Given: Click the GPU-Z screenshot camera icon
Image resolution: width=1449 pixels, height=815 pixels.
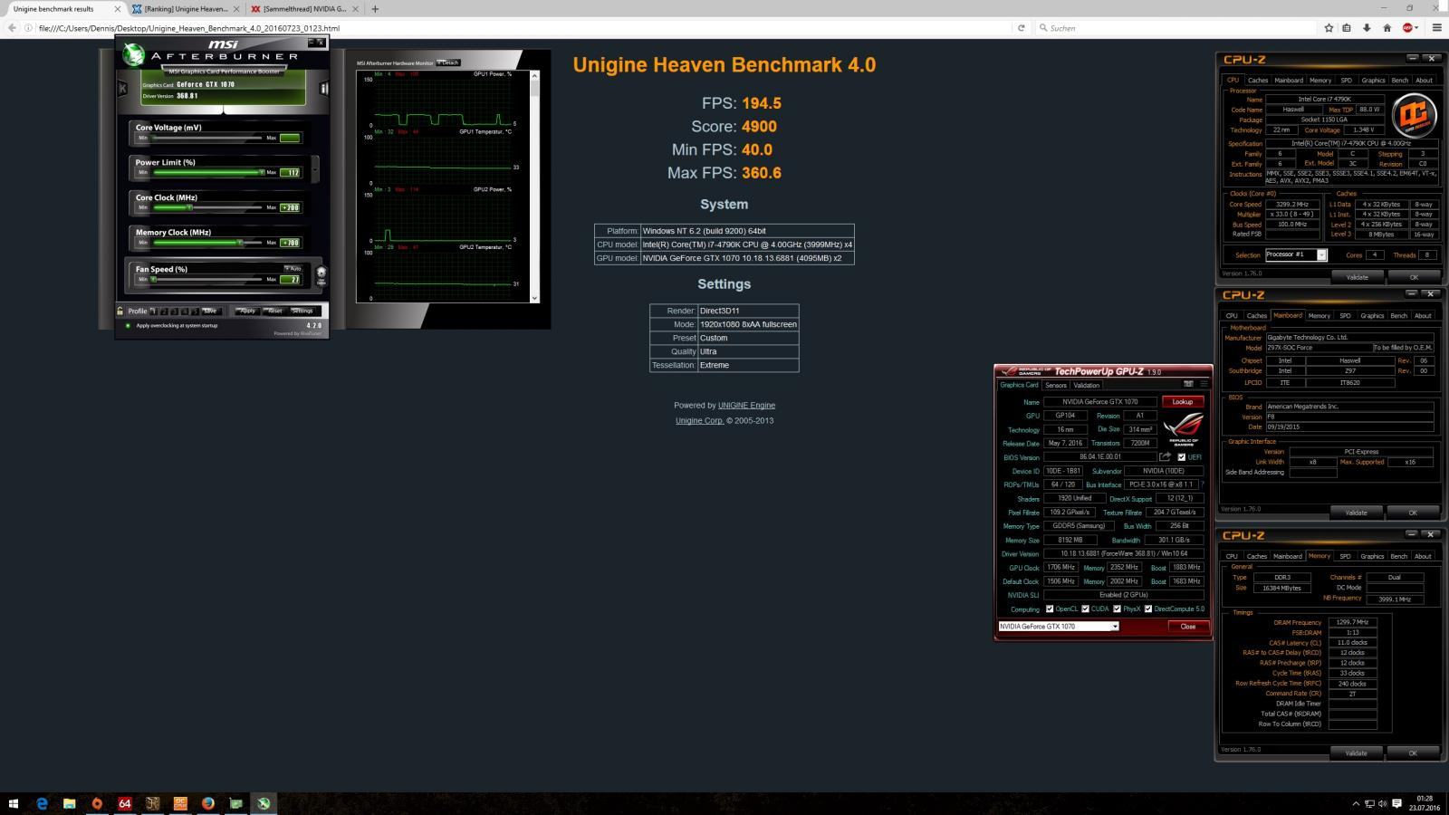Looking at the screenshot, I should pyautogui.click(x=1188, y=384).
